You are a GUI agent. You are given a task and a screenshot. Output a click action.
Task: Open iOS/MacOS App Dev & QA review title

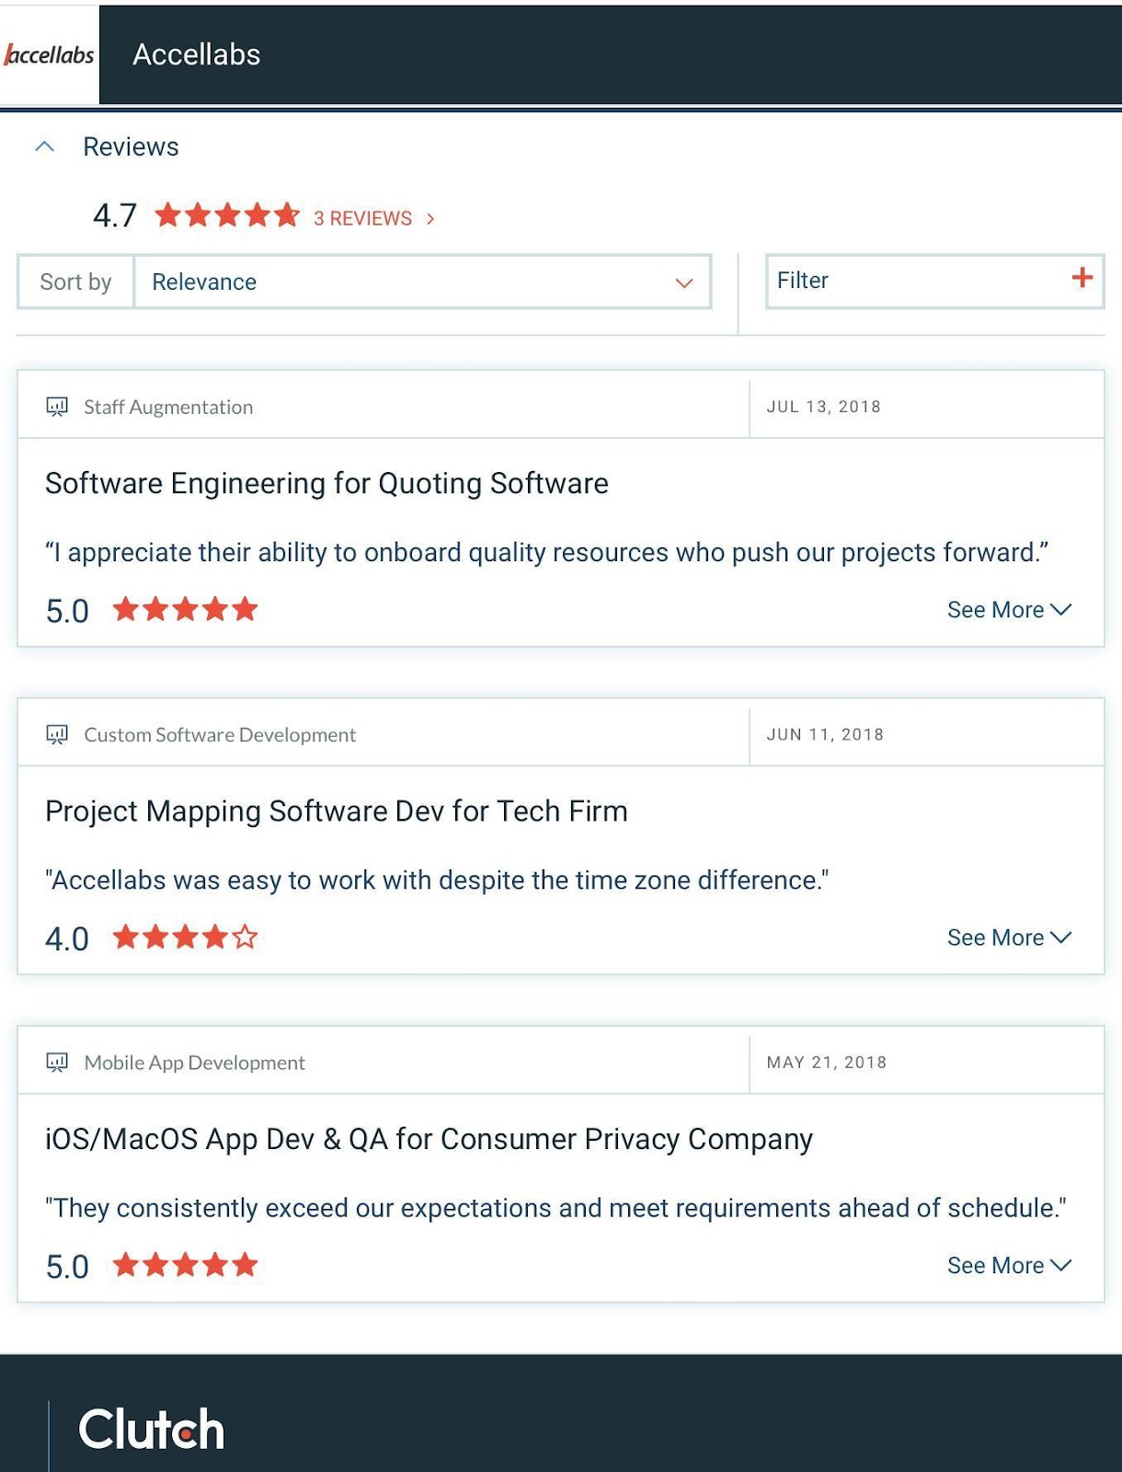(429, 1139)
